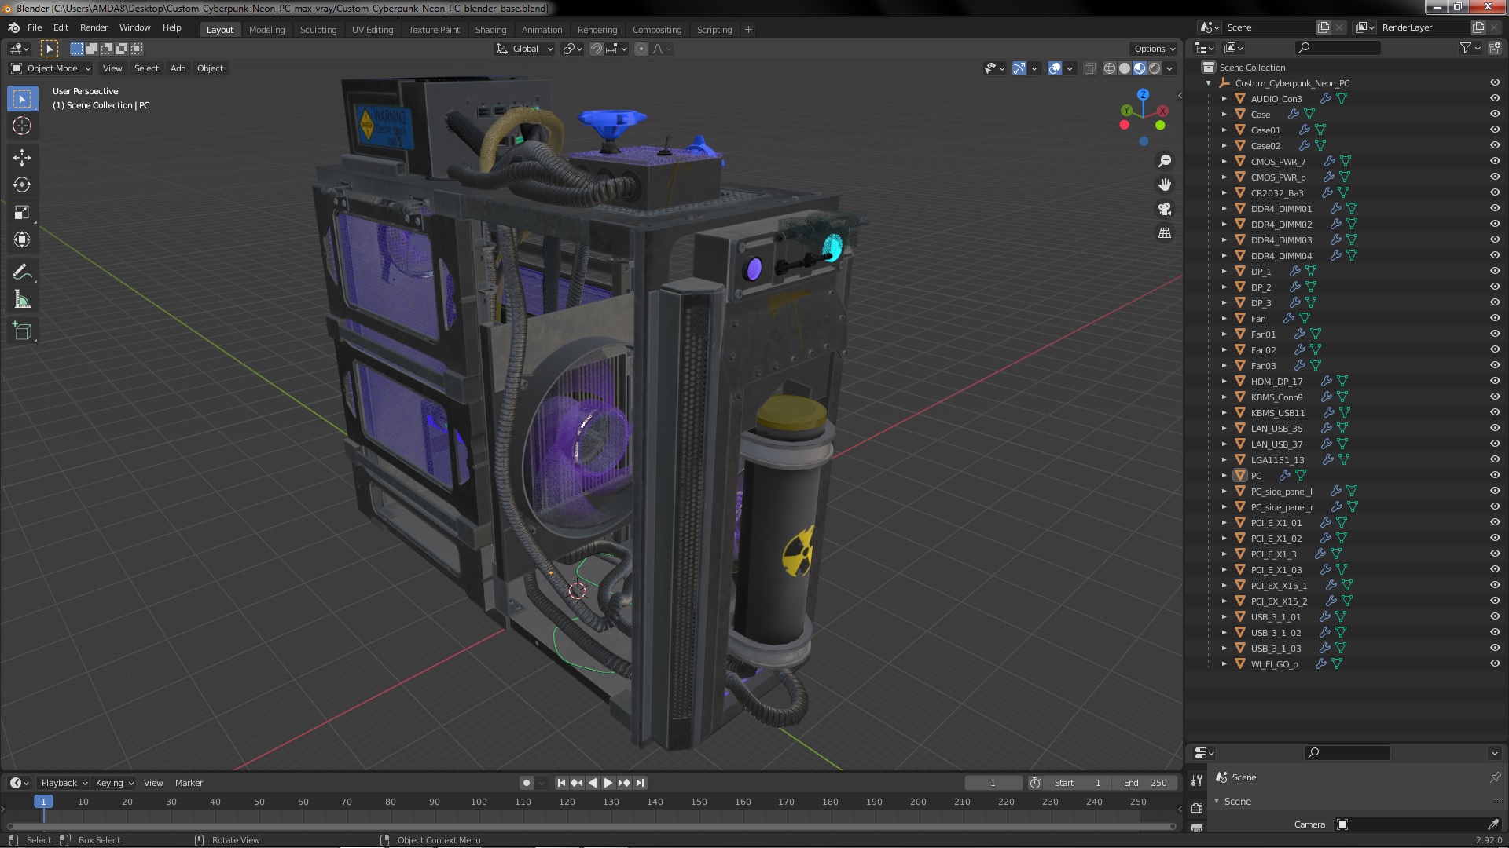Select the Rotate tool
The height and width of the screenshot is (848, 1509).
[x=22, y=185]
